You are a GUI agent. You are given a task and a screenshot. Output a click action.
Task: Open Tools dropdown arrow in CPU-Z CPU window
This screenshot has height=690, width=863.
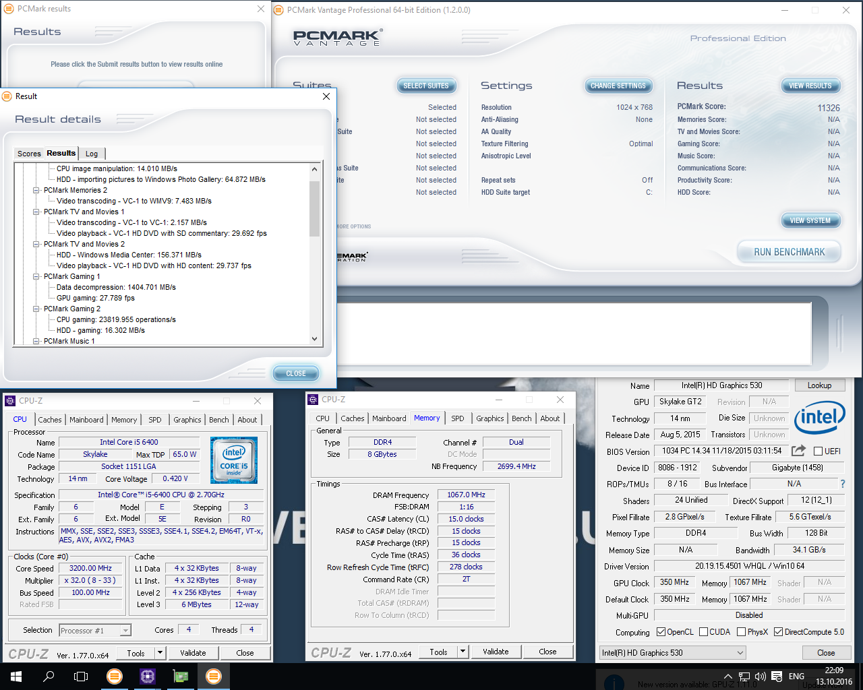(160, 653)
